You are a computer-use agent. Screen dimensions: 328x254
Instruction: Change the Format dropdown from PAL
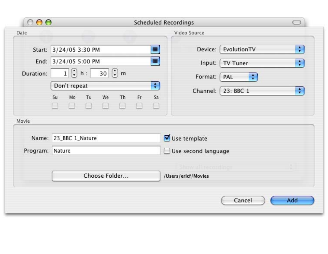click(238, 77)
